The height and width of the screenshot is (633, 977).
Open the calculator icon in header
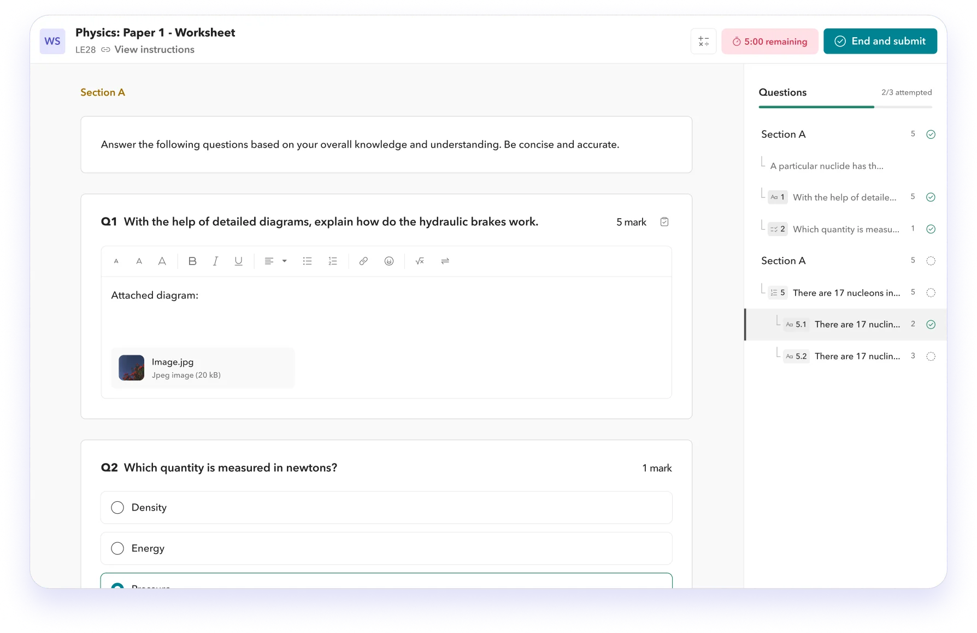703,42
